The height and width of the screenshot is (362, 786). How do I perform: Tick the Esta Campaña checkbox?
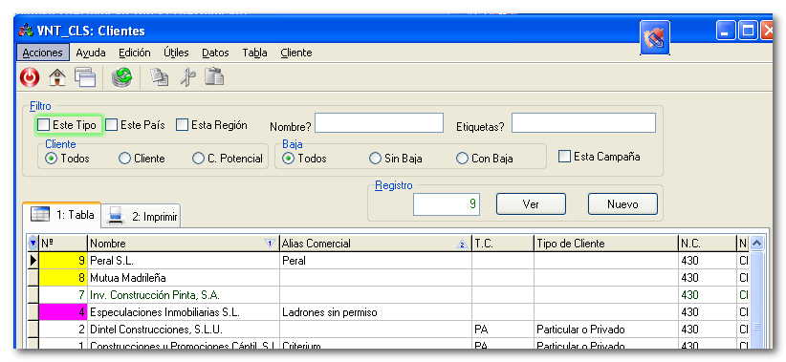point(564,157)
